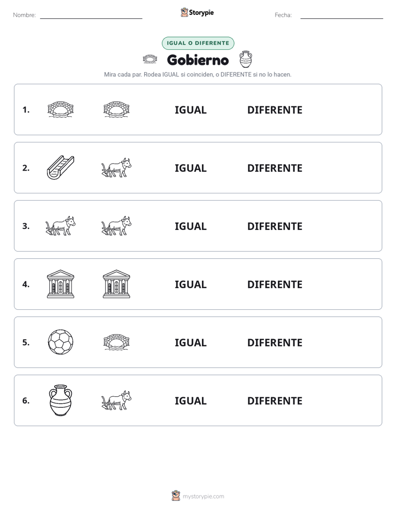Click the IGUAL O DIFERENTE badge

click(198, 43)
